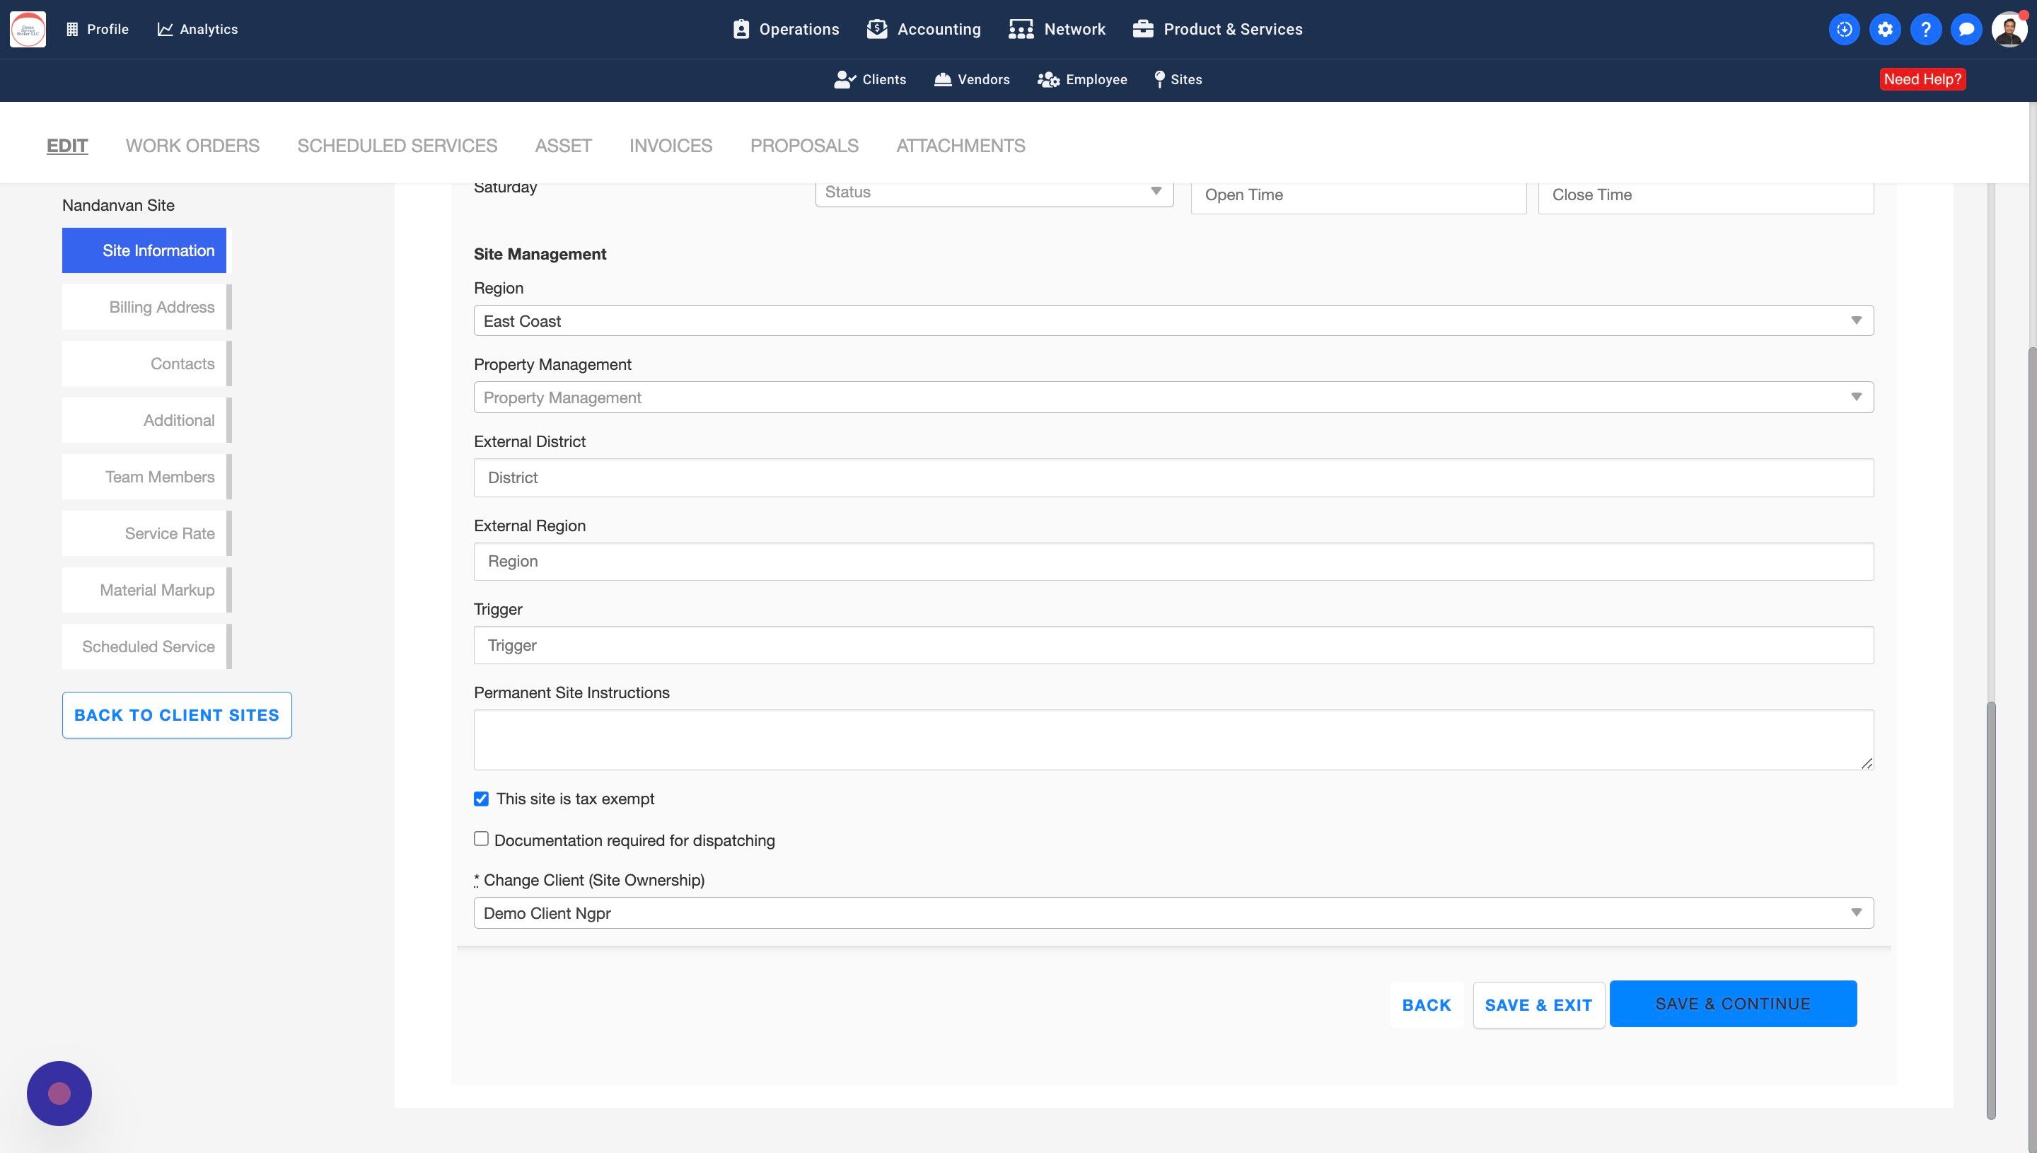Click the user avatar photo
The width and height of the screenshot is (2037, 1153).
(x=2009, y=29)
